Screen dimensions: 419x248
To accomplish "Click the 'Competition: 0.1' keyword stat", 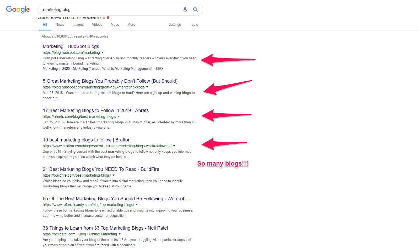I will pos(91,18).
